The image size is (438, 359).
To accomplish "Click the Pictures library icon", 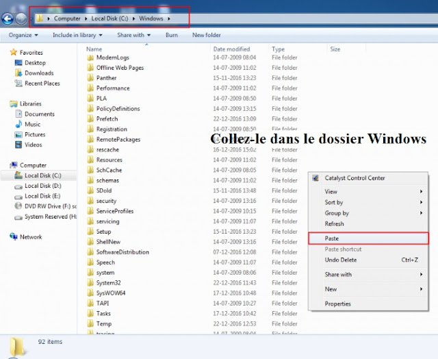I will point(18,134).
